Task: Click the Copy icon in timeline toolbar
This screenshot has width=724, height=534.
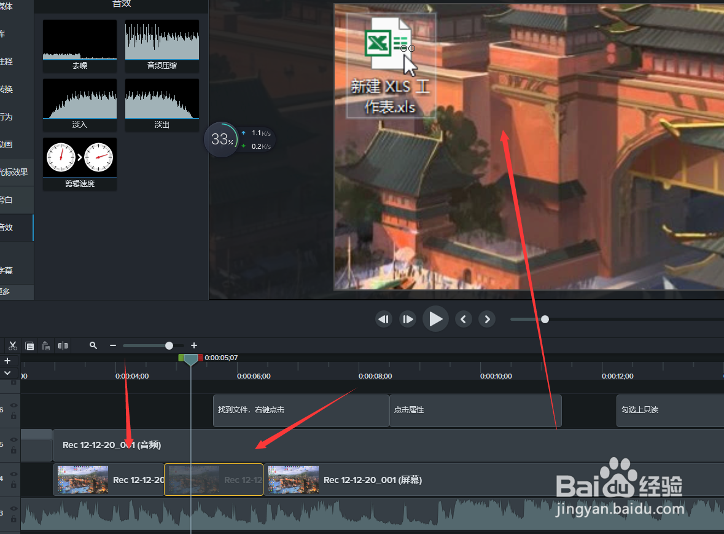Action: pos(29,345)
